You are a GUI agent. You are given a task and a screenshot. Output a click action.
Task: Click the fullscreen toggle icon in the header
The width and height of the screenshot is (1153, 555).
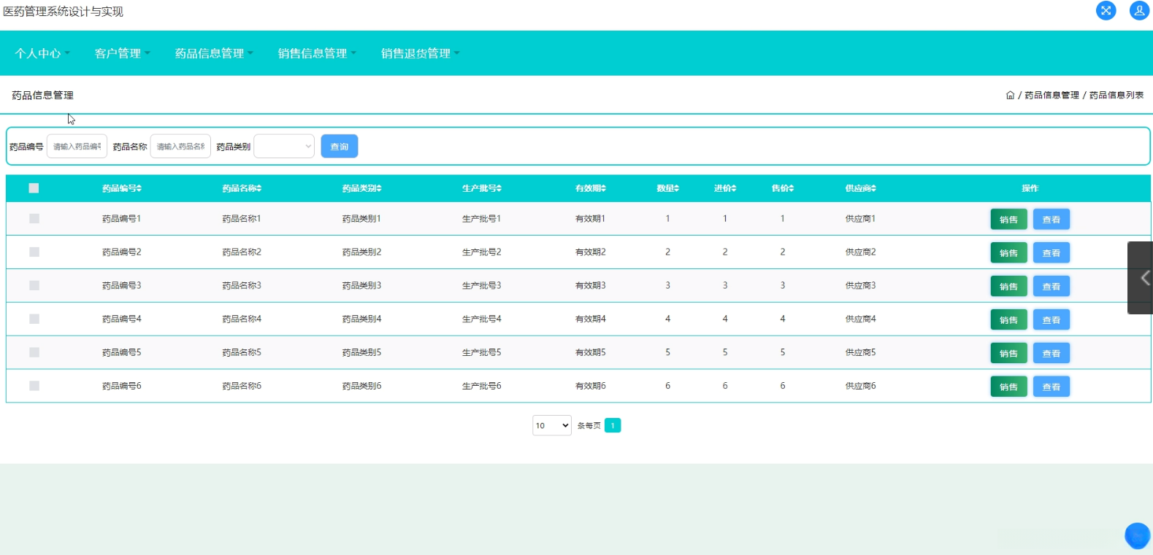[1106, 10]
